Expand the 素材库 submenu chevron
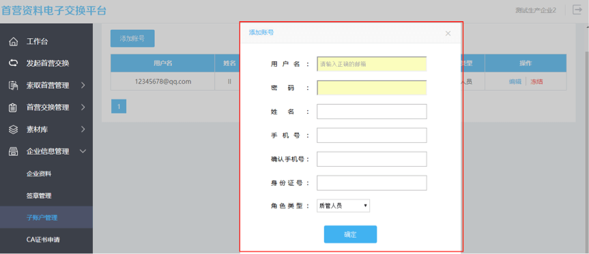 pos(83,129)
